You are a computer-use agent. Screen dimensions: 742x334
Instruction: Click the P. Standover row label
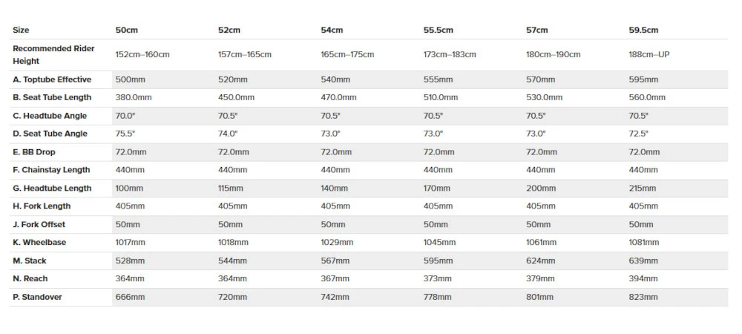tap(38, 297)
